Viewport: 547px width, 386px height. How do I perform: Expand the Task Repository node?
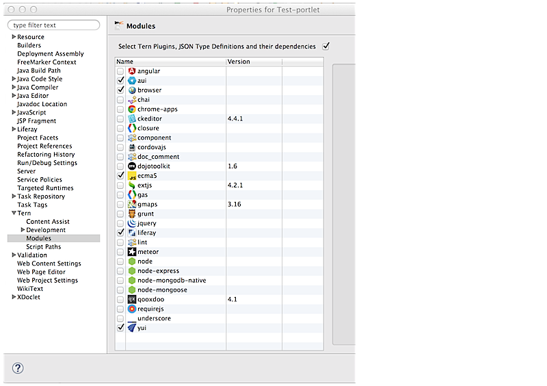click(14, 196)
